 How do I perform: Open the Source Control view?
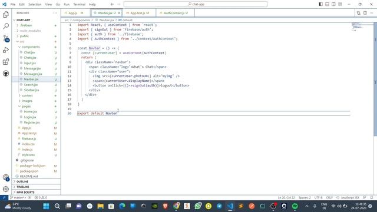[x=6, y=38]
